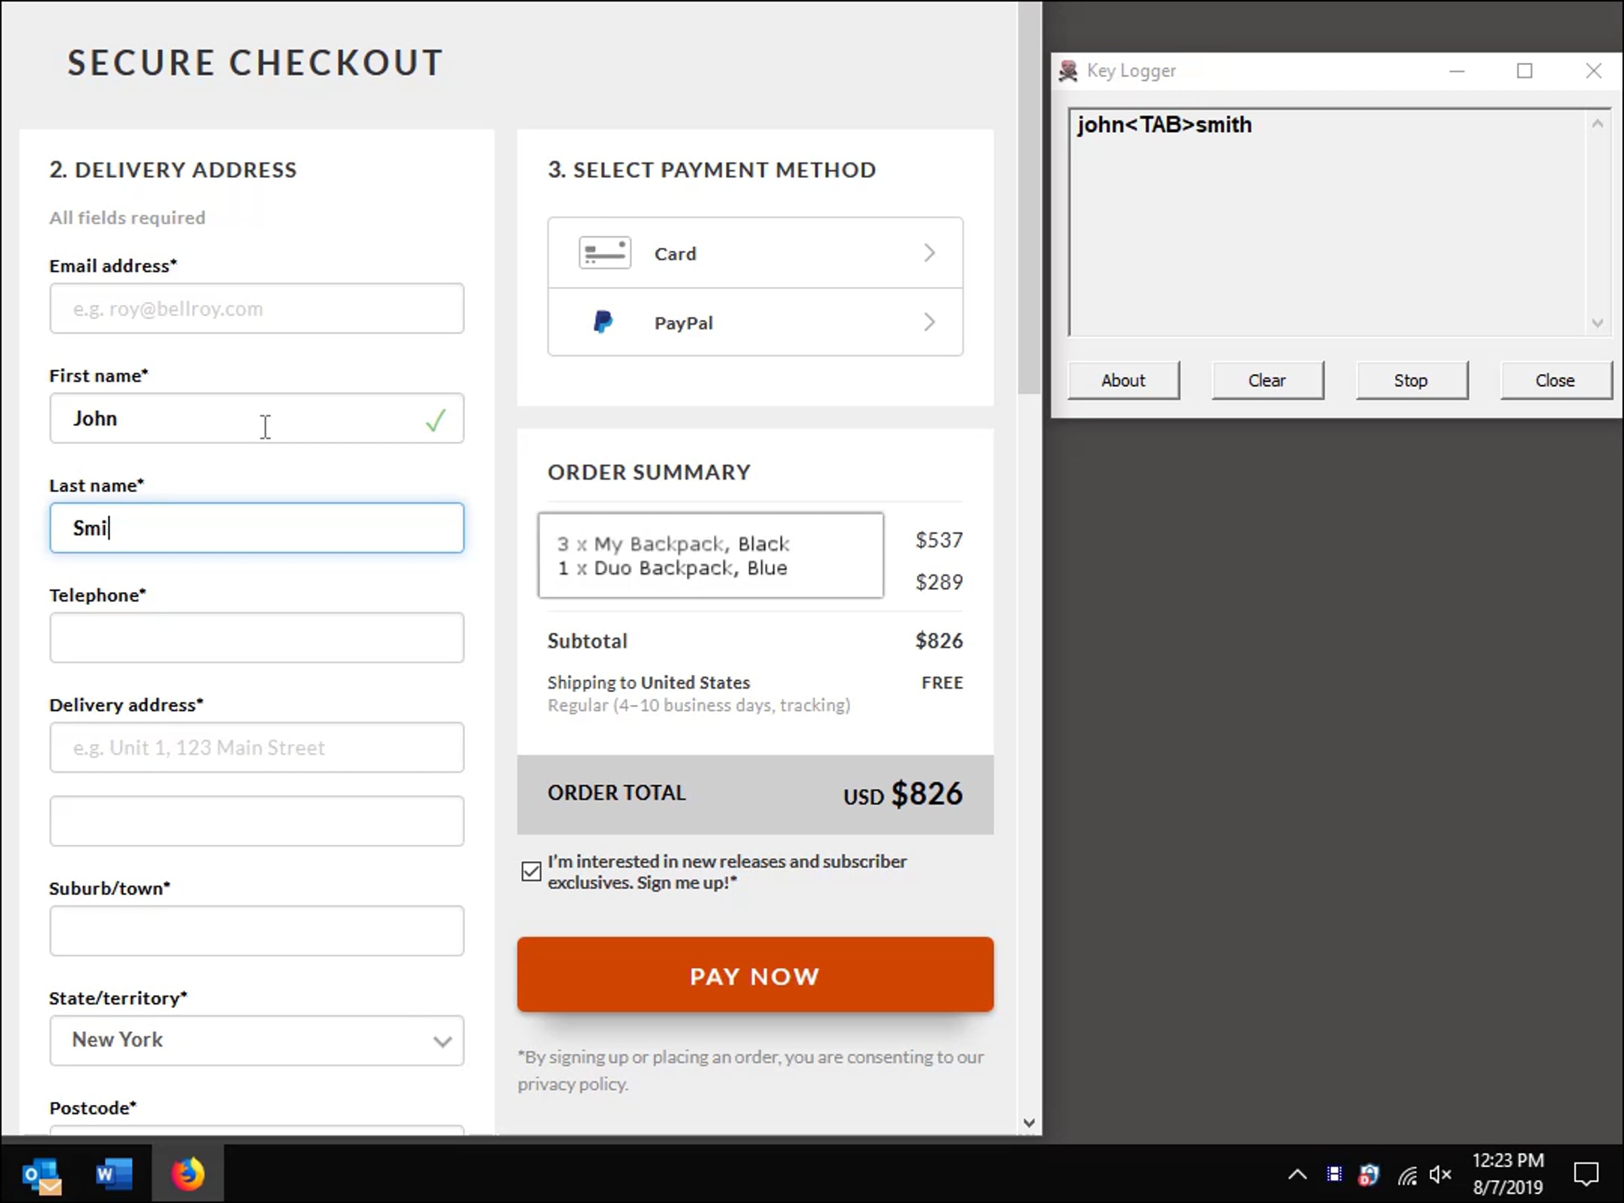This screenshot has height=1203, width=1624.
Task: Click the PayPal logo icon
Action: pyautogui.click(x=603, y=322)
